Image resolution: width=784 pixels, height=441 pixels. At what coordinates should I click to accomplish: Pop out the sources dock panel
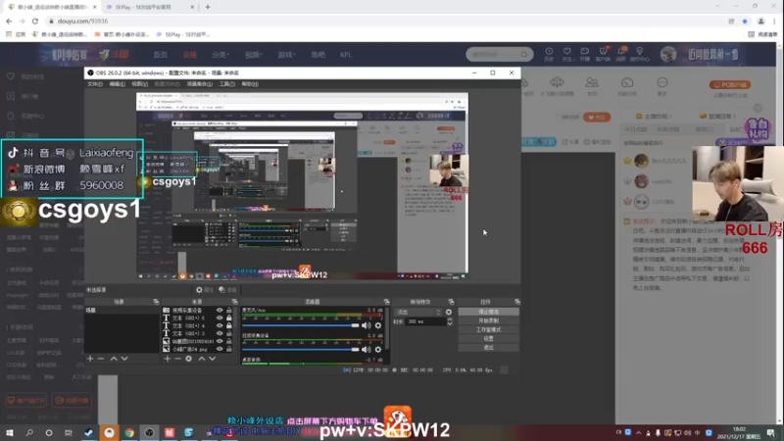tap(234, 302)
